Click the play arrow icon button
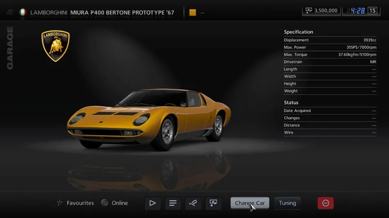This screenshot has width=389, height=218. (x=152, y=203)
